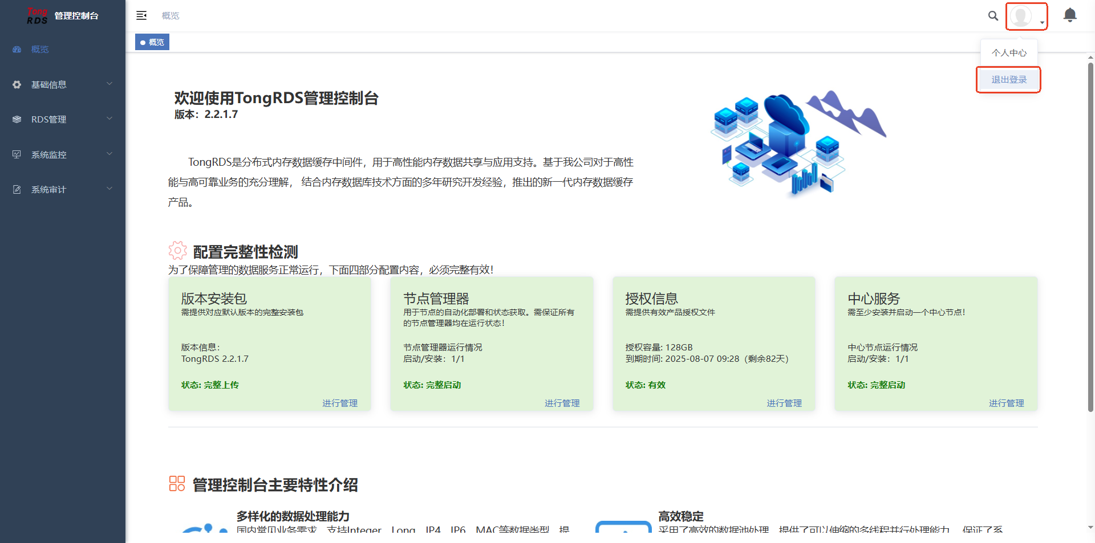Click the RDS管理 layers icon
This screenshot has width=1095, height=543.
click(17, 120)
